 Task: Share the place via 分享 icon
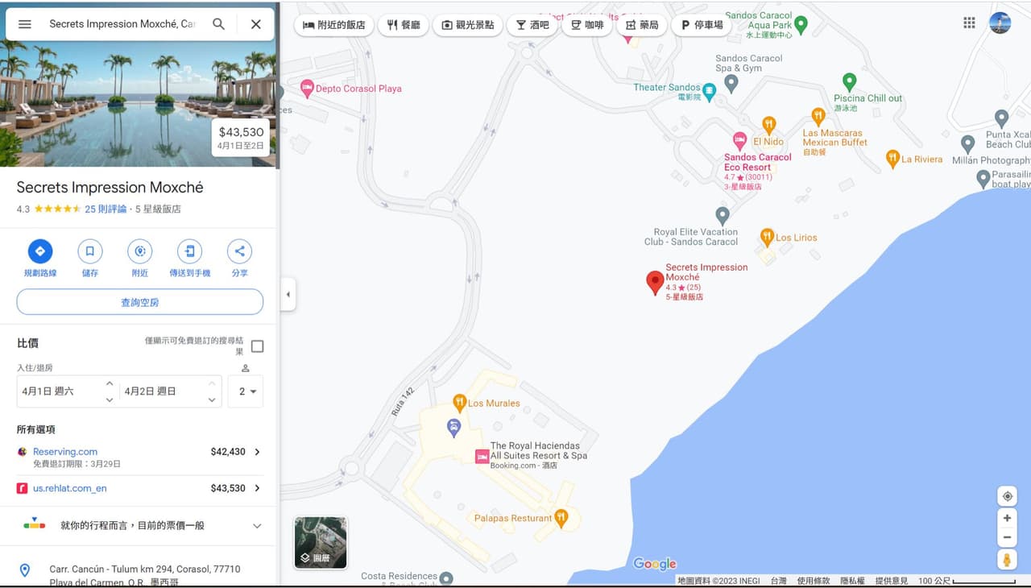pyautogui.click(x=239, y=251)
